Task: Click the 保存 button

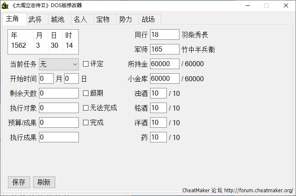Action: click(19, 182)
